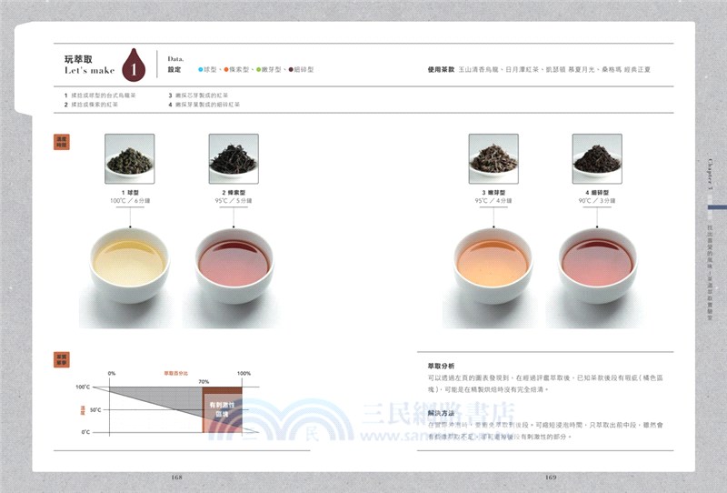Click the orange label square beside the extraction chart
The width and height of the screenshot is (727, 493).
62,360
